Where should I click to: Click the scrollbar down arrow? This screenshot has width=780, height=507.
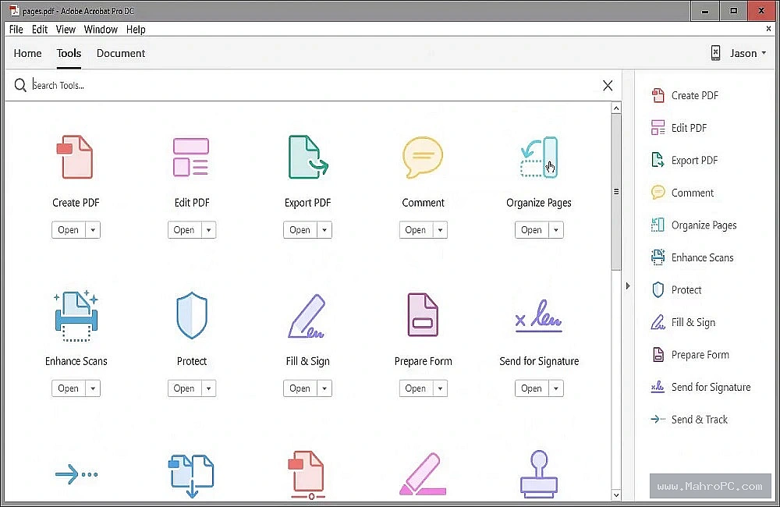pos(616,495)
